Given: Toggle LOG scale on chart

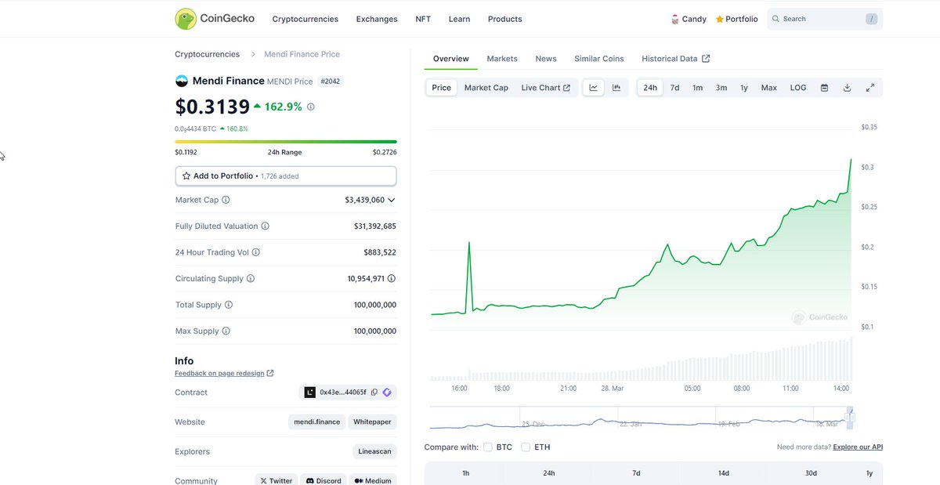Looking at the screenshot, I should tap(798, 88).
